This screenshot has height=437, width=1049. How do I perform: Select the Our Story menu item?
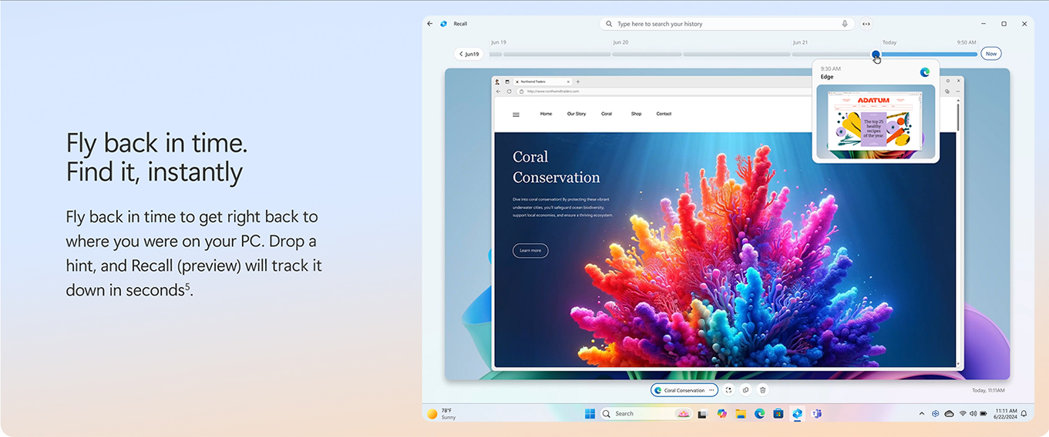[x=576, y=114]
